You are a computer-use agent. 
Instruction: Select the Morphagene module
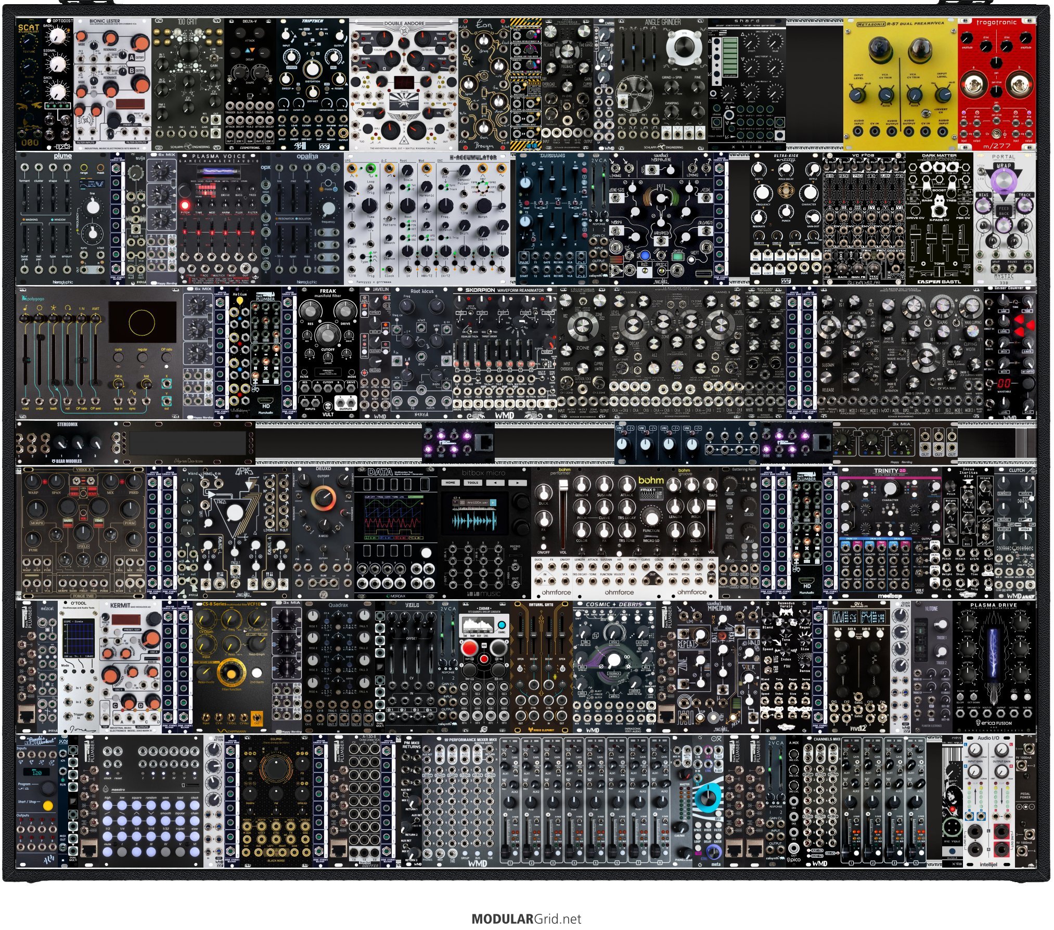661,219
